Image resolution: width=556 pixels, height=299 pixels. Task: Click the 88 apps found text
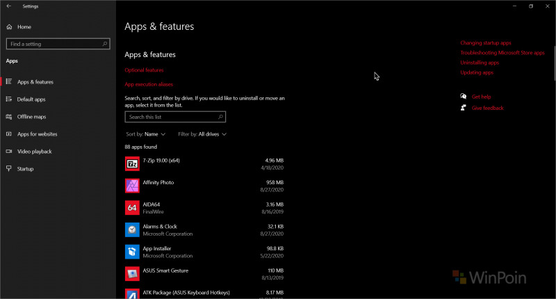[141, 147]
